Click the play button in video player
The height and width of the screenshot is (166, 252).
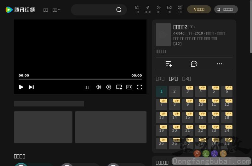tap(21, 87)
